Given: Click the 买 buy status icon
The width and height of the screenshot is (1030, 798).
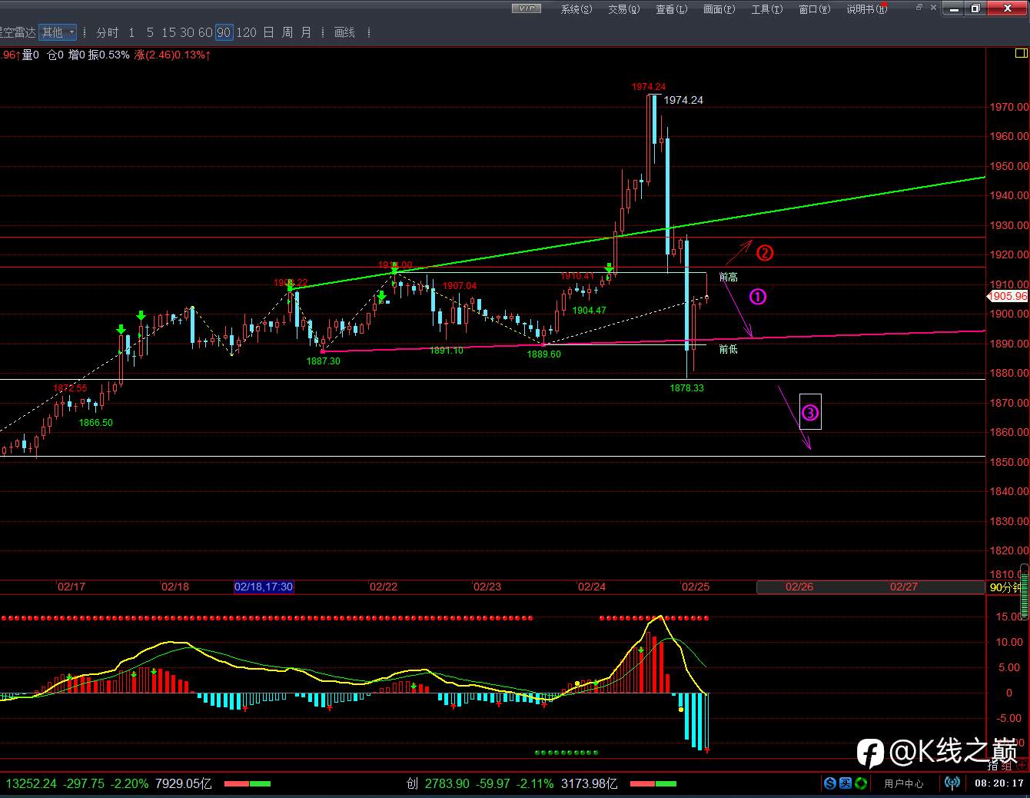Looking at the screenshot, I should click(x=845, y=783).
